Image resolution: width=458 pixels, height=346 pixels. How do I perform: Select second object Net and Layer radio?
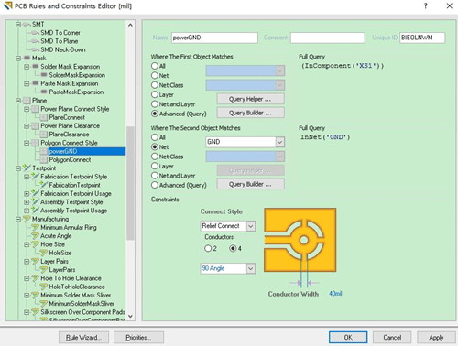(x=155, y=176)
